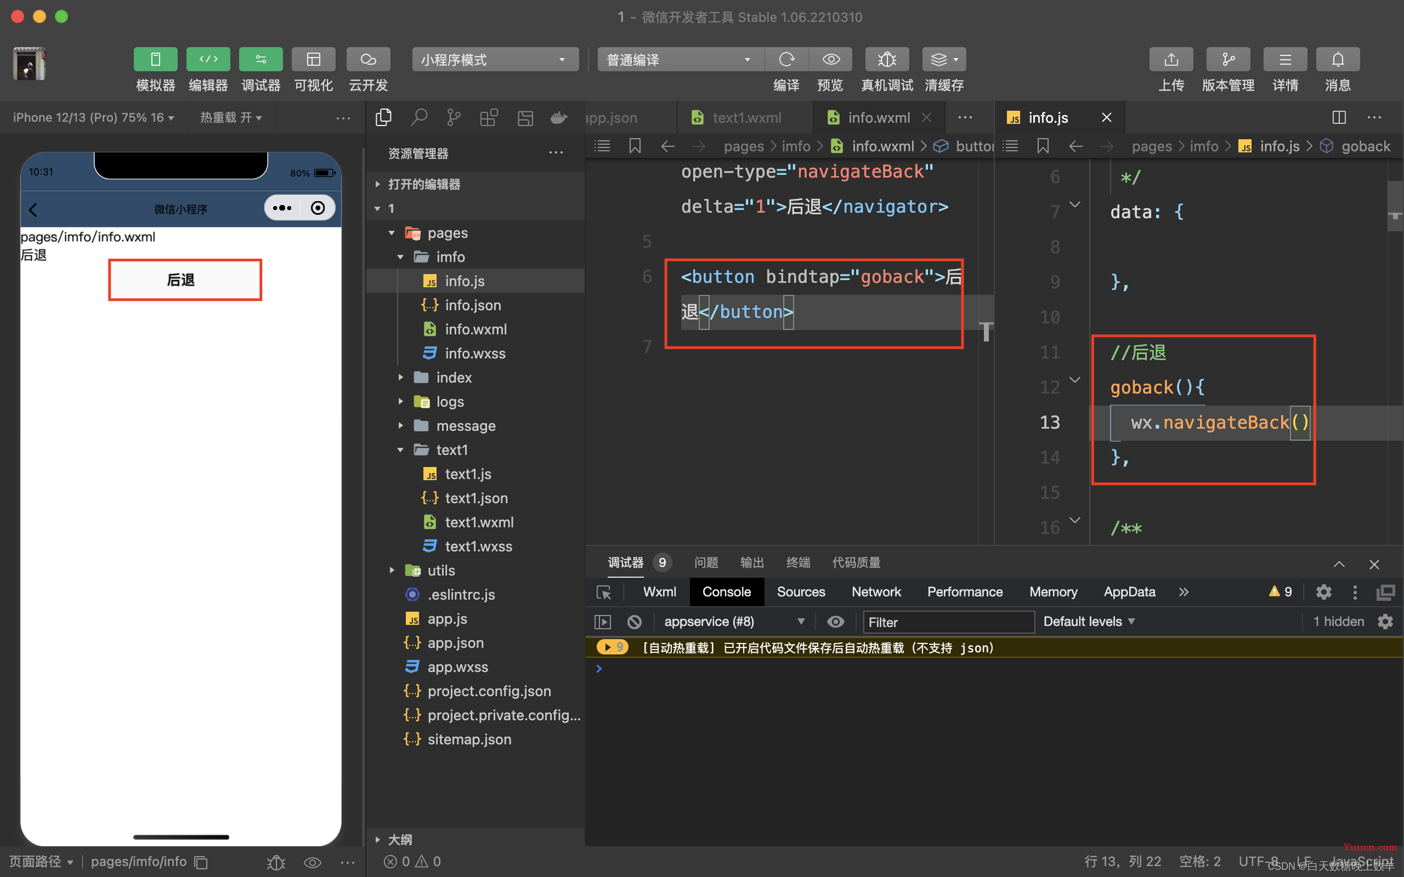Viewport: 1404px width, 877px height.
Task: Open the explorer files icon
Action: tap(383, 117)
